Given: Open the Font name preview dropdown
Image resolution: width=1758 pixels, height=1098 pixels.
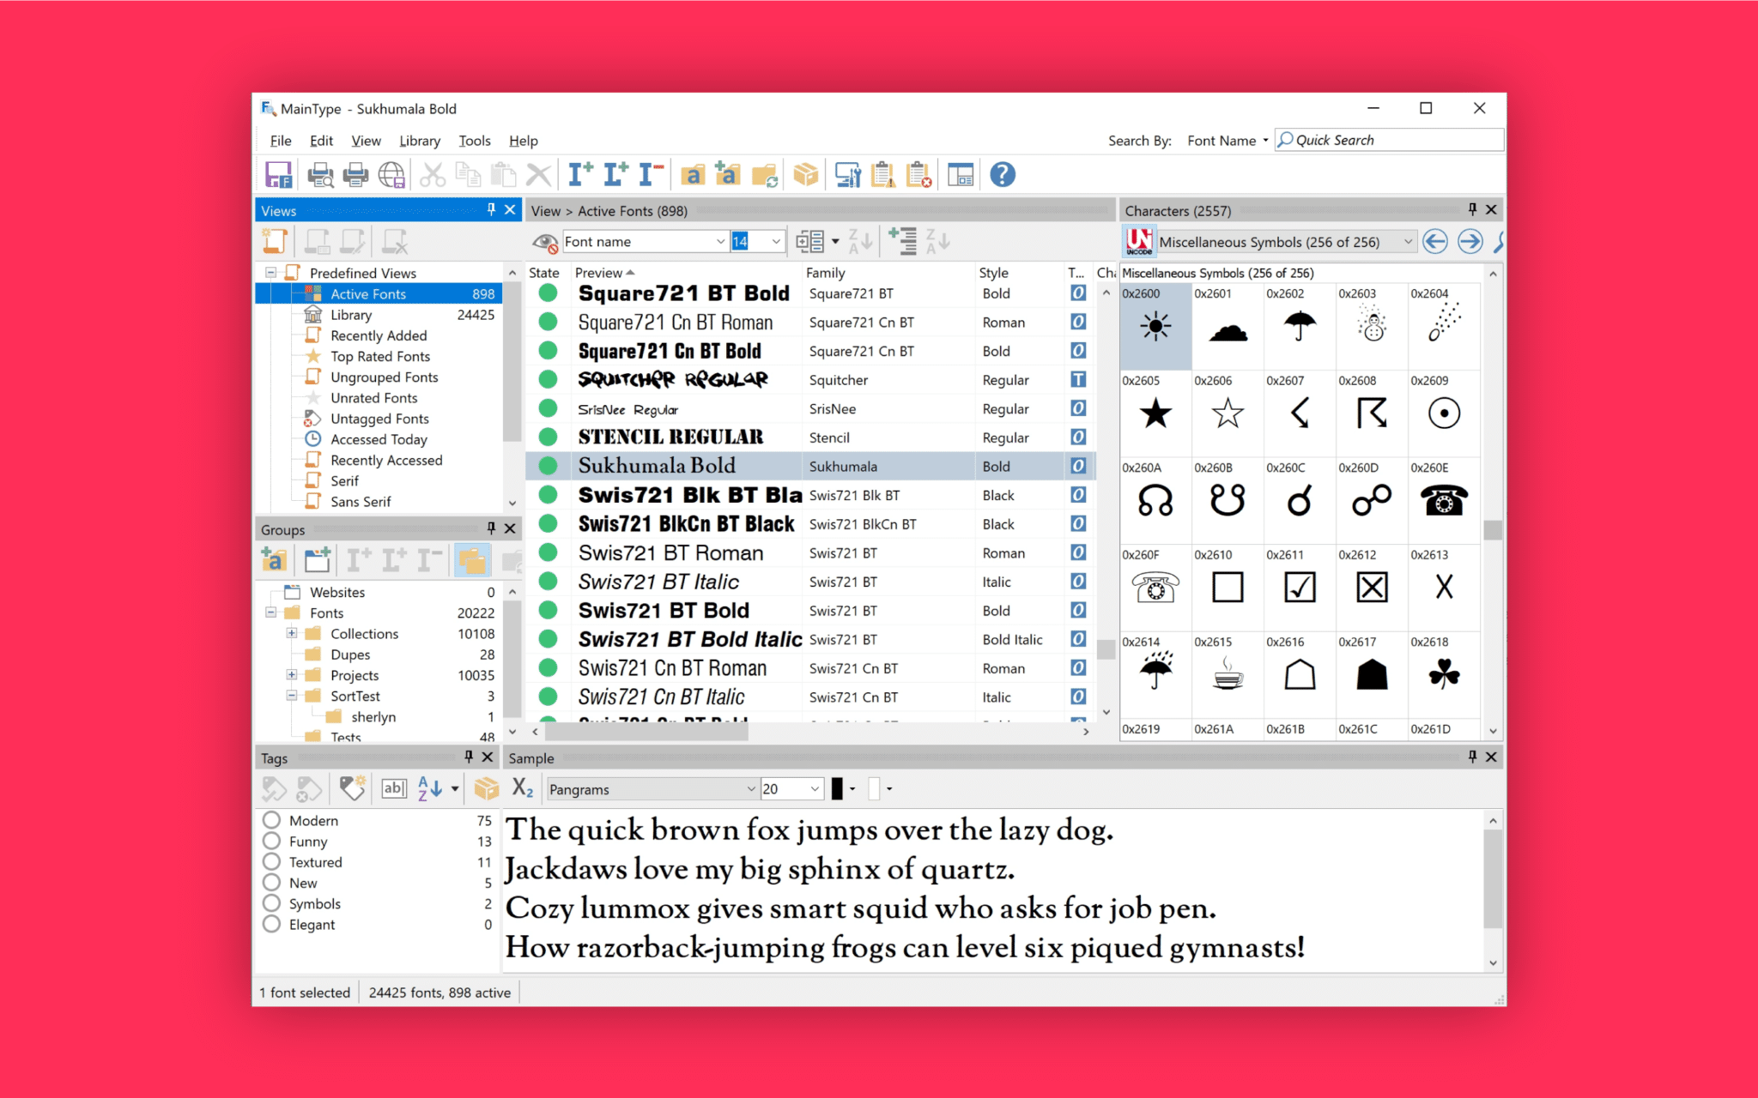Looking at the screenshot, I should (x=720, y=242).
